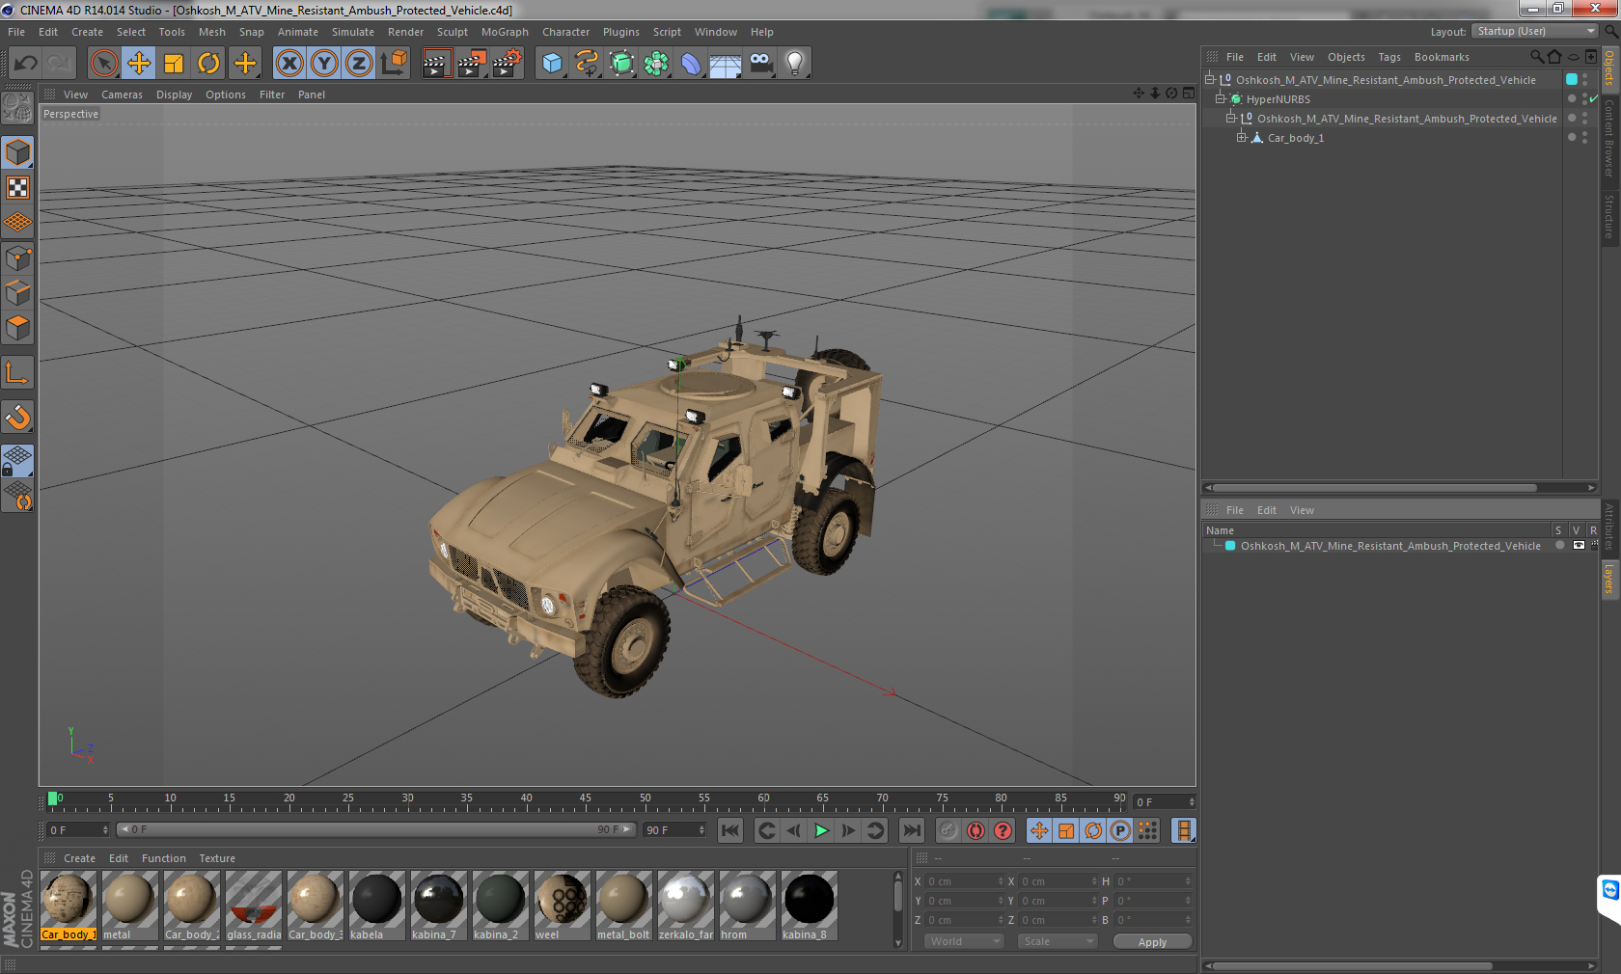Switch to Polygons mode

[17, 328]
